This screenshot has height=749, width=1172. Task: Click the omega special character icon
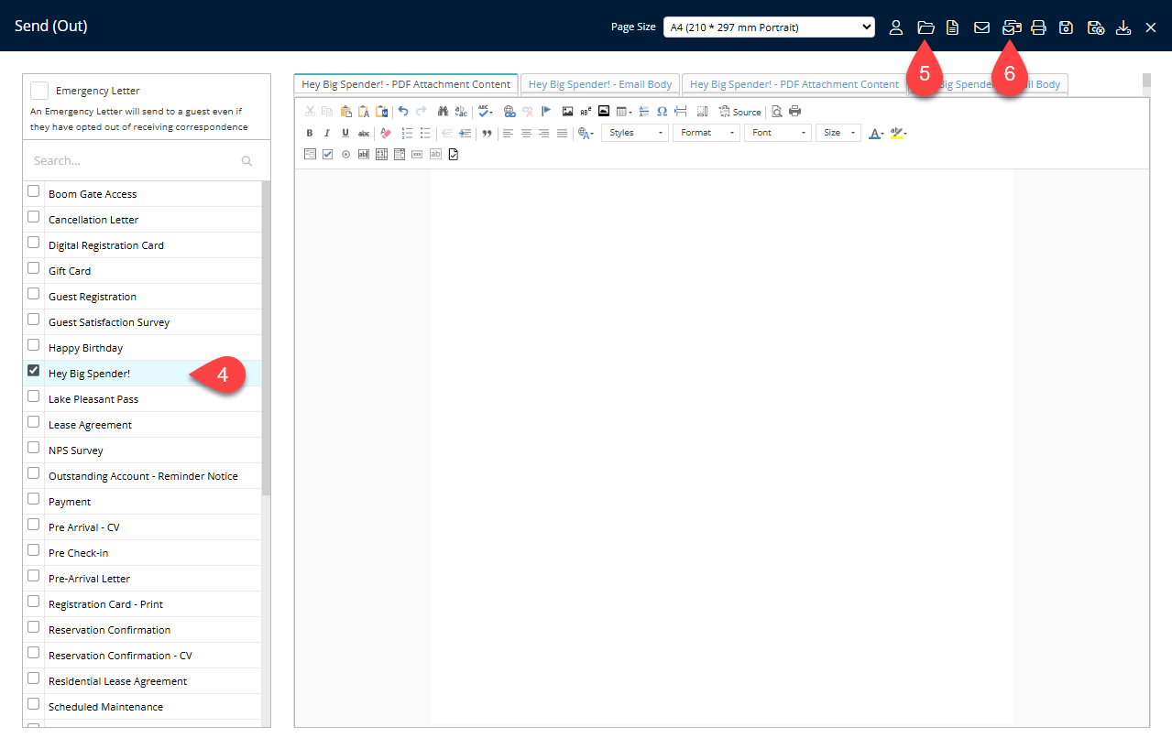[x=662, y=111]
